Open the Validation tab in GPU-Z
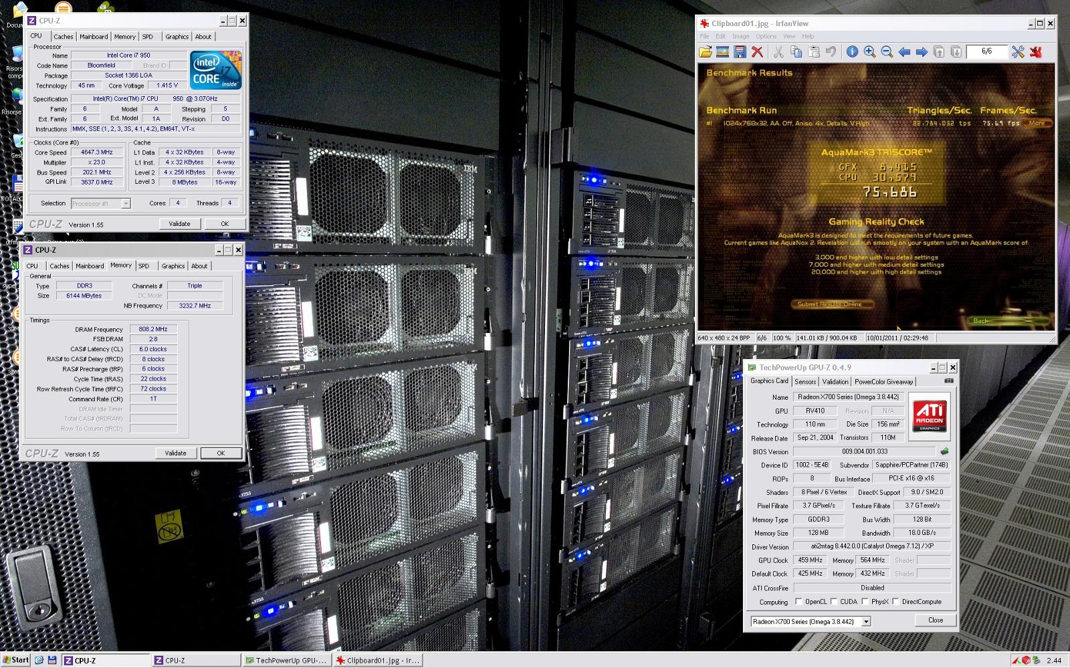 pyautogui.click(x=835, y=382)
